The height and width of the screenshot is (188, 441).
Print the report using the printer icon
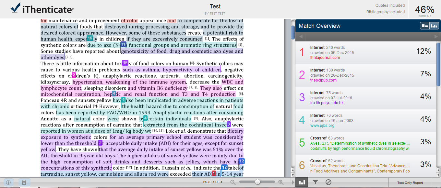pyautogui.click(x=24, y=182)
